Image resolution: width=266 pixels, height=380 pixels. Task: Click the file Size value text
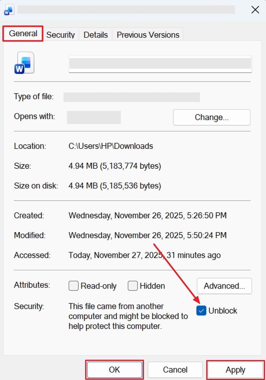point(115,166)
